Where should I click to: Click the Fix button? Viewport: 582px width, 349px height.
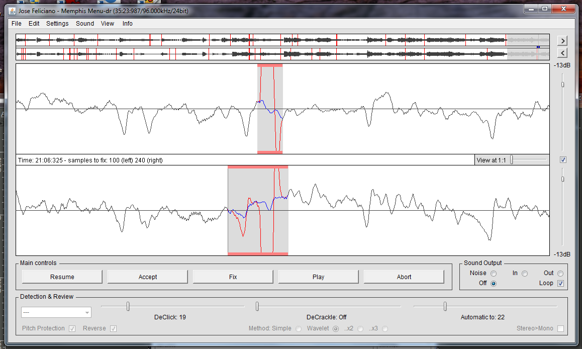click(x=233, y=277)
